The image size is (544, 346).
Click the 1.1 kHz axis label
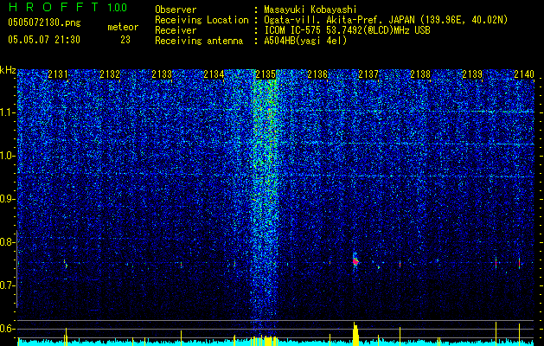(x=8, y=112)
